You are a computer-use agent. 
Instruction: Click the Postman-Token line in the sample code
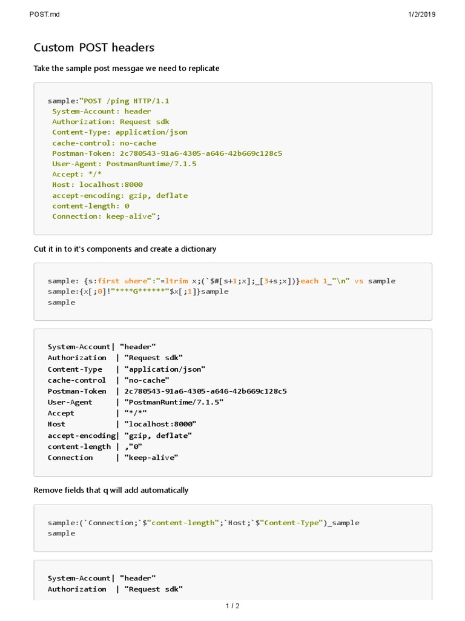point(167,153)
